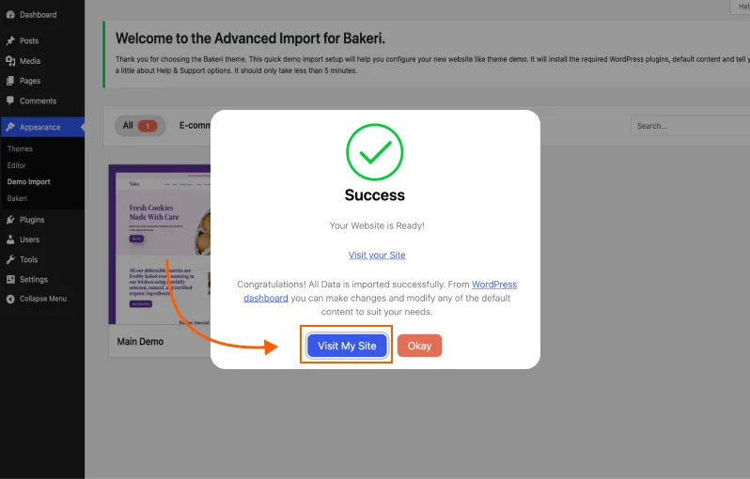750x479 pixels.
Task: Open the WordPress dashboard link
Action: [x=493, y=285]
